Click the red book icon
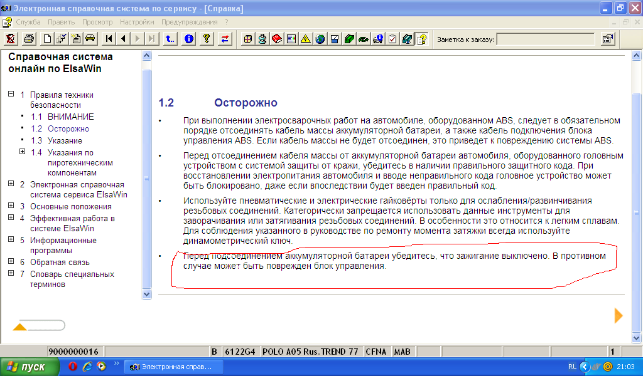Image resolution: width=643 pixels, height=376 pixels. 277,39
